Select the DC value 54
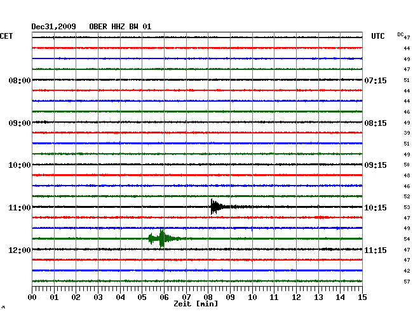Screen dimensions: 413x314 (407, 239)
